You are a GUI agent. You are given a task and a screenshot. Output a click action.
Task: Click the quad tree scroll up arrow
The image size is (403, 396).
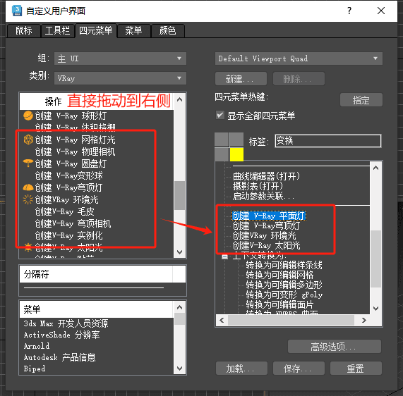(375, 168)
